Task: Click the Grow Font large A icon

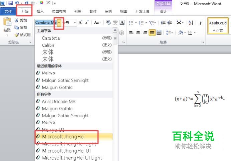Action: 80,23
